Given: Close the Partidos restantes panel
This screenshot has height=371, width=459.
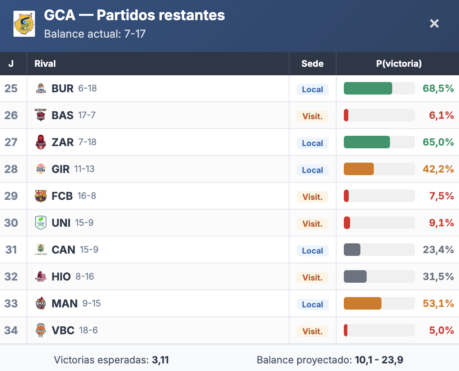Looking at the screenshot, I should point(434,23).
